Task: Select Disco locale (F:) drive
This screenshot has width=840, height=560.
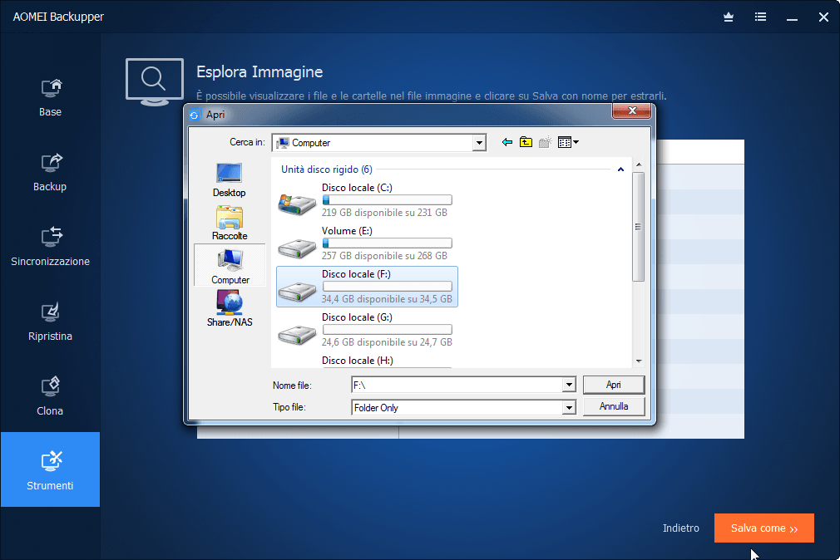Action: coord(367,287)
